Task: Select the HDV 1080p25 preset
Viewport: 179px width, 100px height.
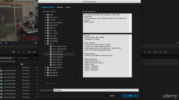Action: click(58, 54)
